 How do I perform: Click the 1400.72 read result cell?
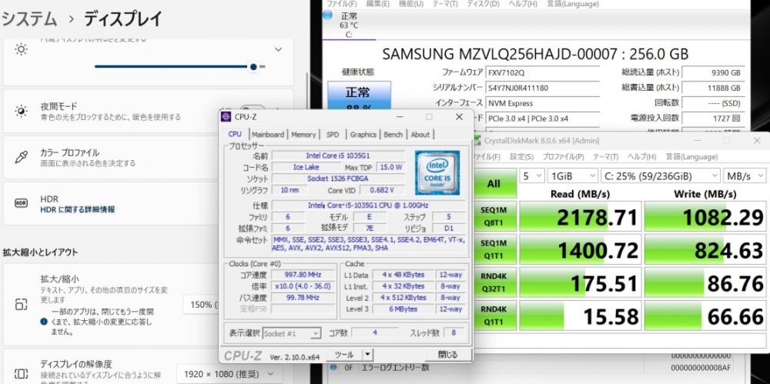point(581,249)
